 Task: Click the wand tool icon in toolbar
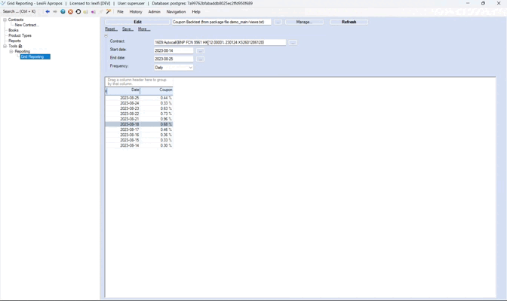coord(109,11)
